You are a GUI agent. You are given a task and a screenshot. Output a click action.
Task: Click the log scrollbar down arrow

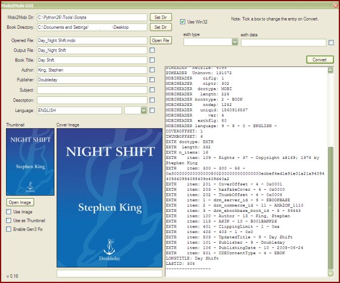click(x=330, y=273)
